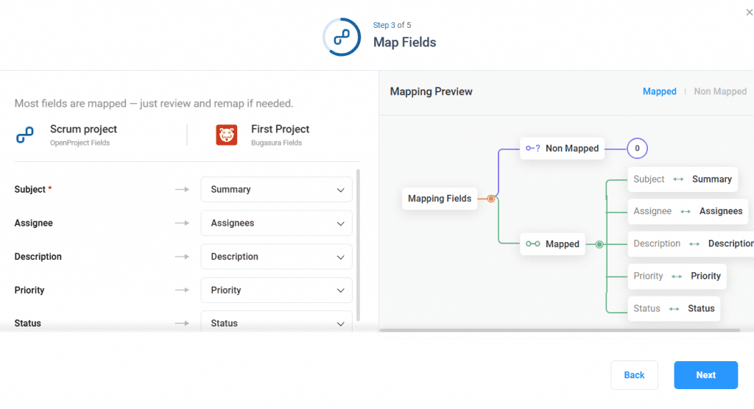The height and width of the screenshot is (409, 754).
Task: Open the Summary field dropdown
Action: click(276, 190)
